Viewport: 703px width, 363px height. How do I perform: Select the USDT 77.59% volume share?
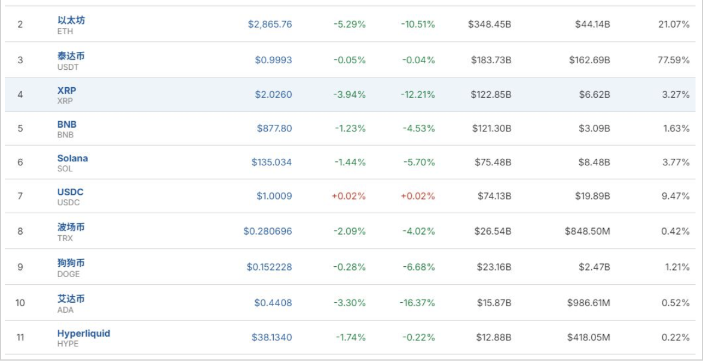coord(674,60)
